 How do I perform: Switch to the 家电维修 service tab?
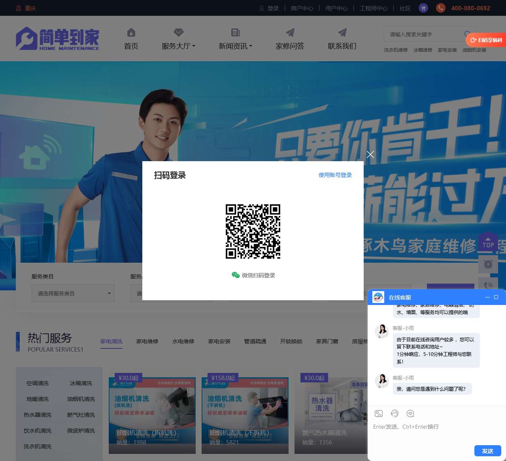coord(147,341)
